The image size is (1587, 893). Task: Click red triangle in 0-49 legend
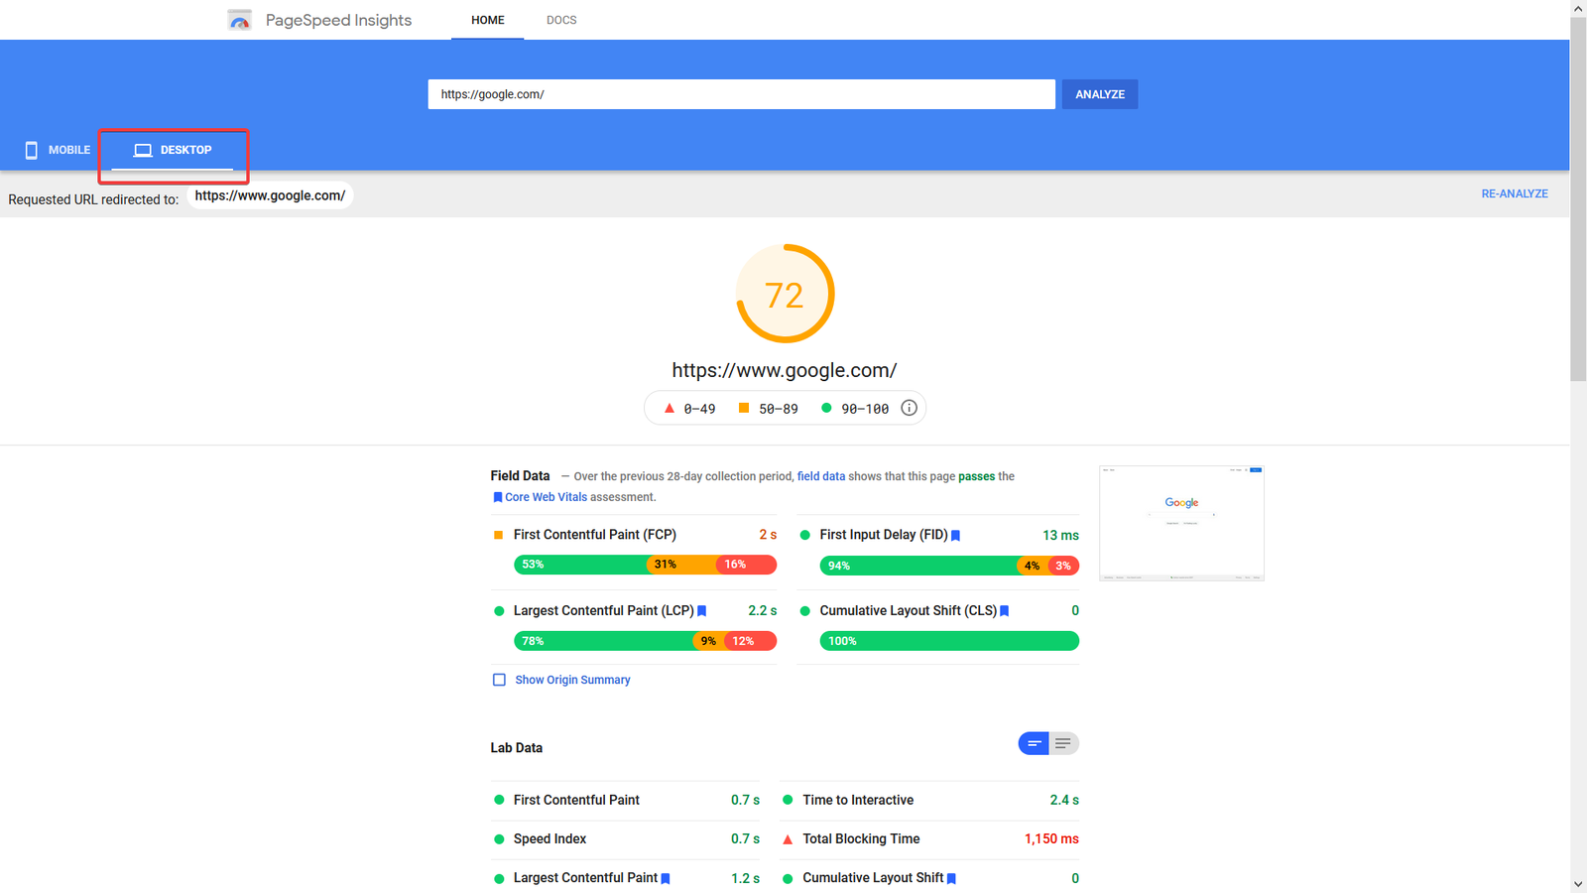tap(670, 408)
